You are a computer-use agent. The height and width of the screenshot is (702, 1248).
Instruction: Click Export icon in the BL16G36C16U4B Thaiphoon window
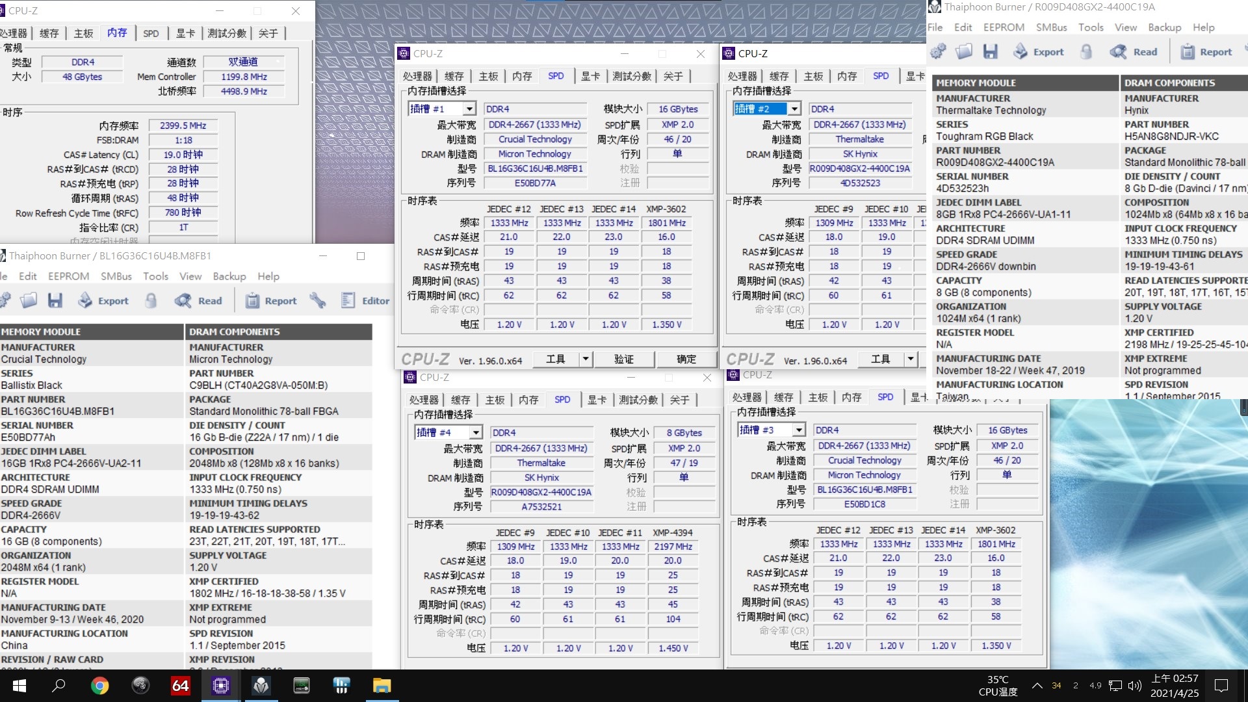85,300
